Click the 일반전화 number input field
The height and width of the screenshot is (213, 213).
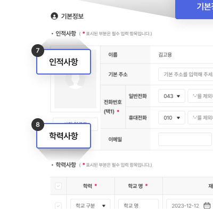(200, 96)
